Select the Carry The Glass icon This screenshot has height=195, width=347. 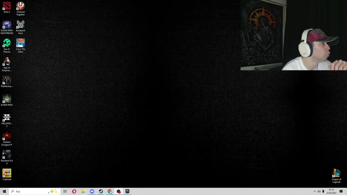[20, 46]
